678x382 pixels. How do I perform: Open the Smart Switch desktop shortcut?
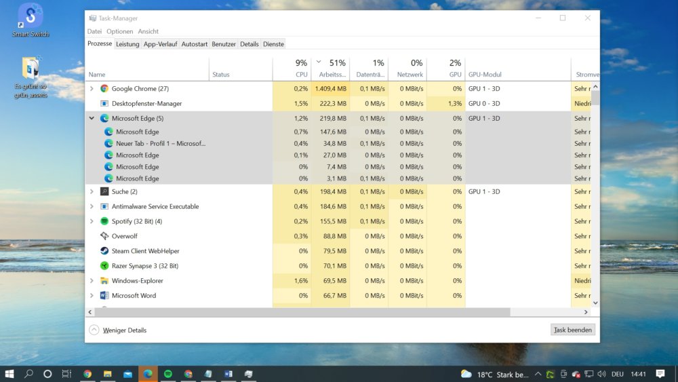[31, 20]
